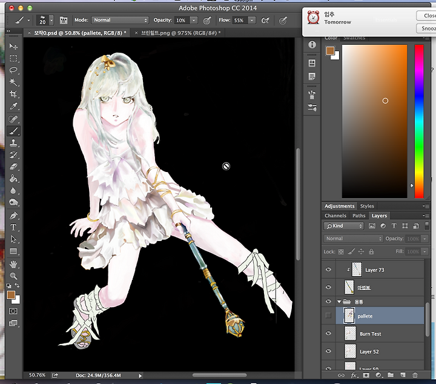Switch to the Paths tab
Screen dimensions: 436x384
358,216
